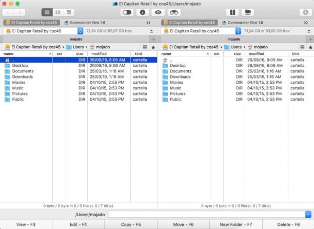Image resolution: width=314 pixels, height=229 pixels.
Task: Select left pane El Capitan Retail tab
Action: click(32, 23)
